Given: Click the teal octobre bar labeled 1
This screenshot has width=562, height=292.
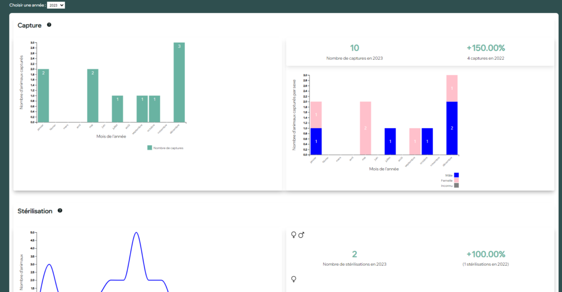Looking at the screenshot, I should (154, 109).
